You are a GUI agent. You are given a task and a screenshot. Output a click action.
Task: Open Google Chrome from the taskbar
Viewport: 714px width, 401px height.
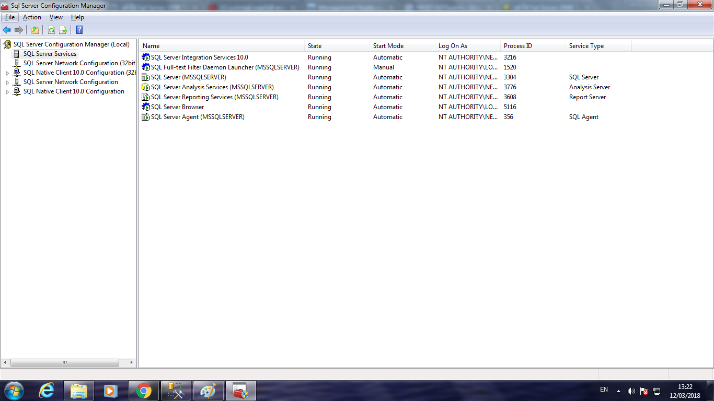144,391
